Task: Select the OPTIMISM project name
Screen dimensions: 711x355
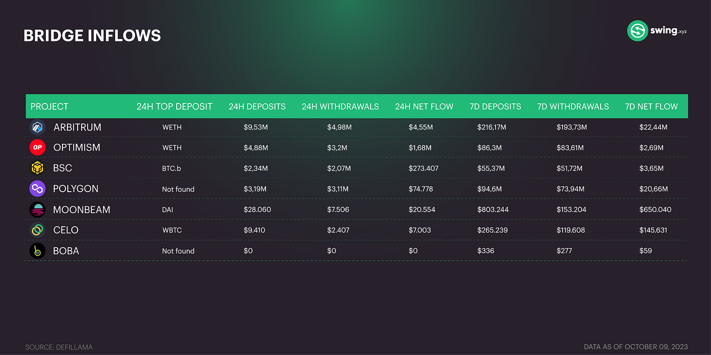Action: pos(77,148)
